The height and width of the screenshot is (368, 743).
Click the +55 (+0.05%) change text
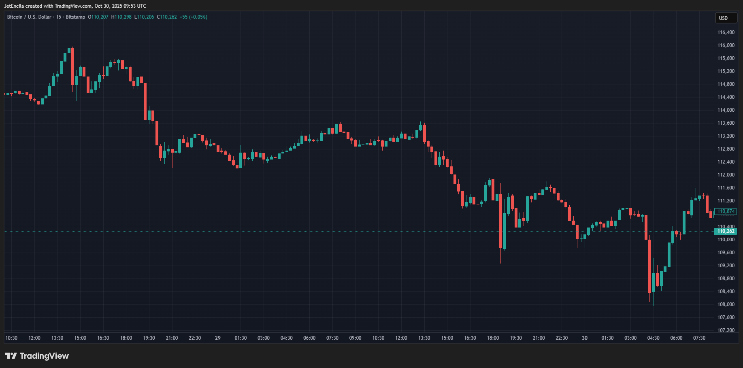coord(194,17)
